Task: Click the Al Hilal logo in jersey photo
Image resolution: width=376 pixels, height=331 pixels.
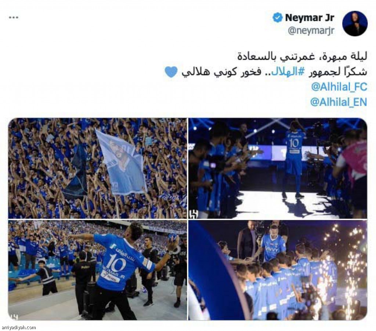Action: click(x=14, y=317)
